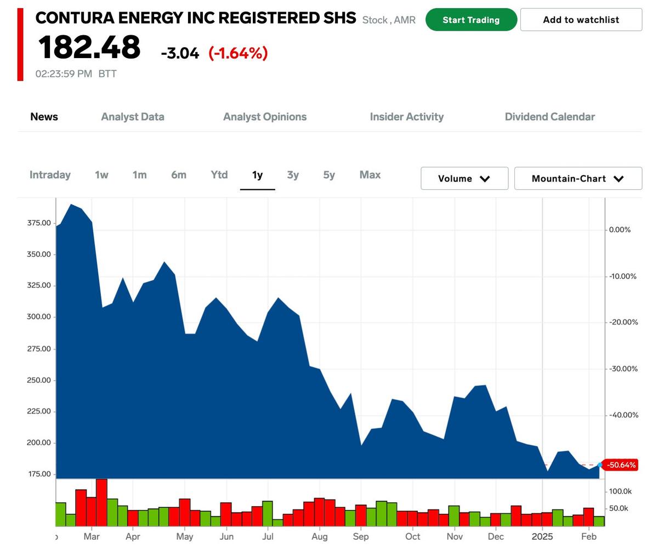Open Analyst Opinions tab

point(265,117)
